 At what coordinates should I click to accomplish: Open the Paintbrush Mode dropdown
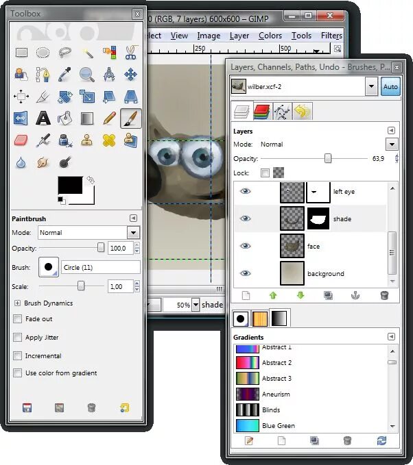coord(133,233)
